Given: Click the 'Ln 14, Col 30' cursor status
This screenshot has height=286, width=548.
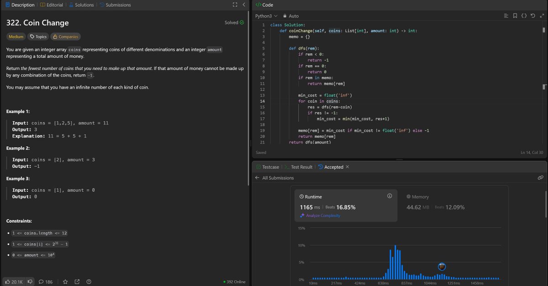Looking at the screenshot, I should point(532,153).
